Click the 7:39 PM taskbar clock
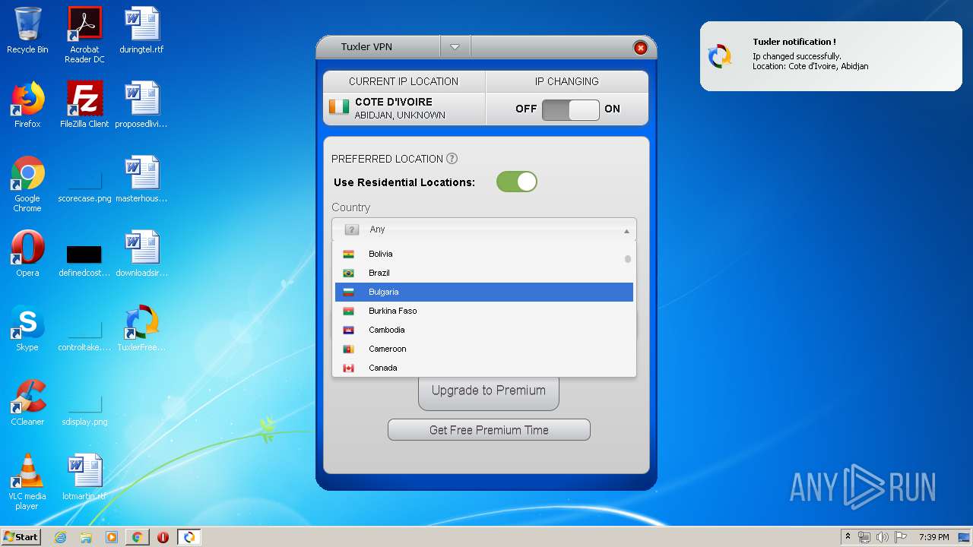The width and height of the screenshot is (973, 547). [x=933, y=537]
